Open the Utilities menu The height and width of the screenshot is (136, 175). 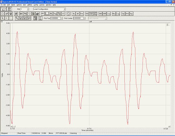pos(30,5)
